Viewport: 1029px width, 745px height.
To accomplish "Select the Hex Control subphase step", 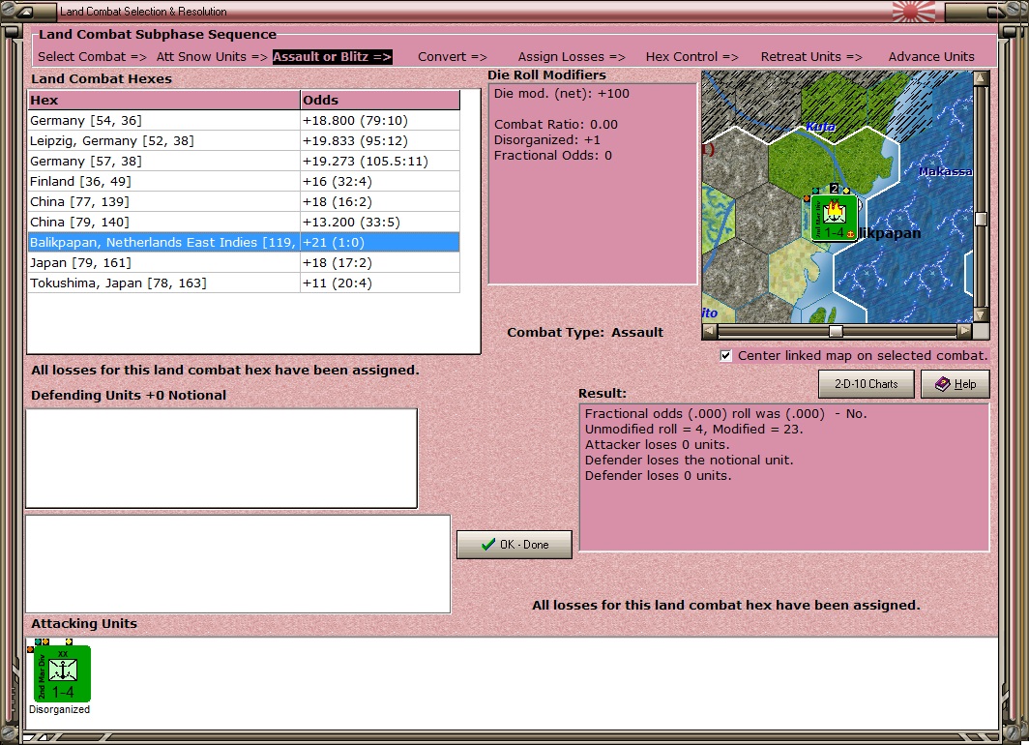I will point(691,56).
